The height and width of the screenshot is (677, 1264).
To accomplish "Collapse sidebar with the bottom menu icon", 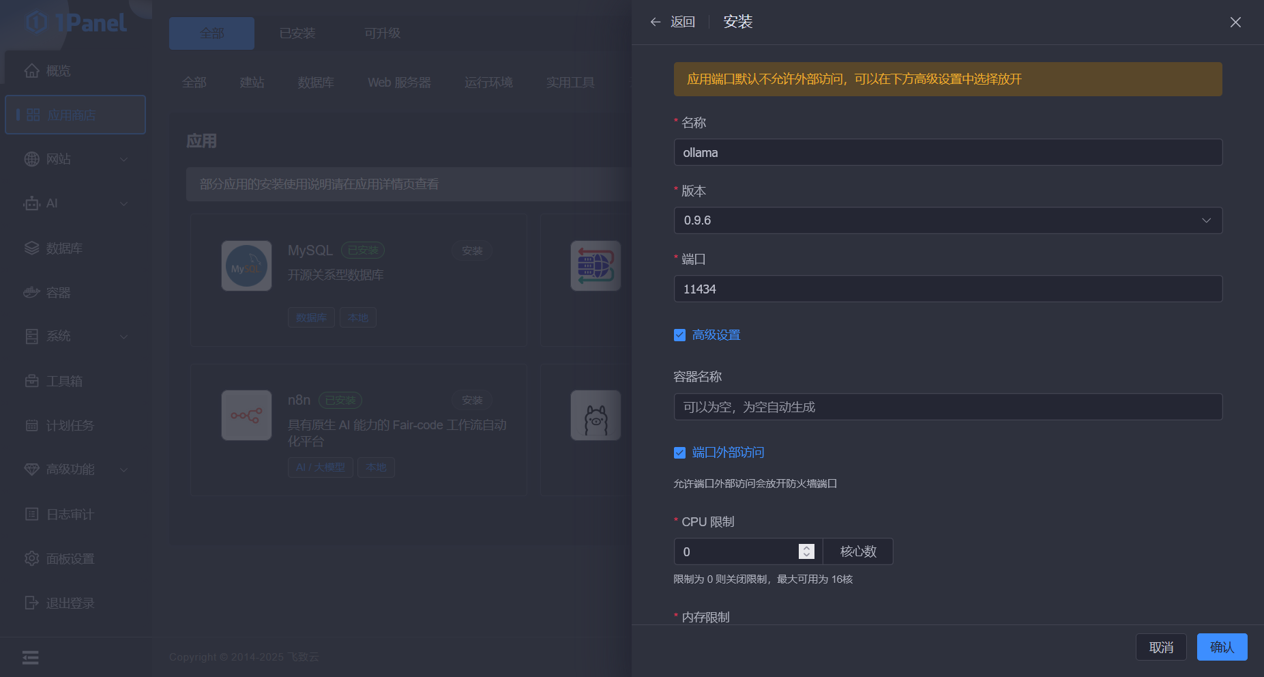I will (x=31, y=657).
